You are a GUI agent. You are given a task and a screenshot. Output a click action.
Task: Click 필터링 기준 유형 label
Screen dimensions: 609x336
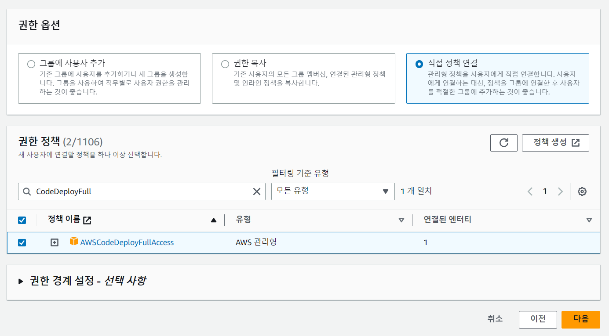[x=300, y=173]
